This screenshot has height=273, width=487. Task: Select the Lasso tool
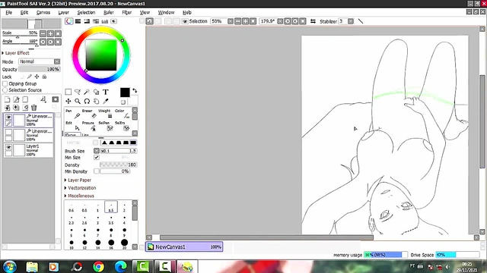(78, 92)
